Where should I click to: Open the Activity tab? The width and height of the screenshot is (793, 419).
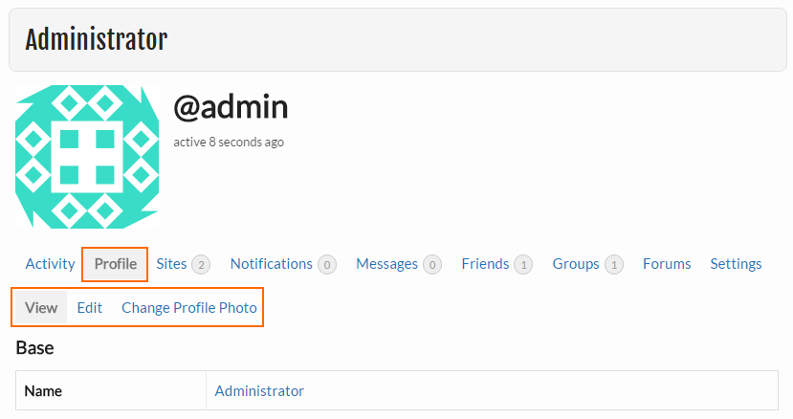(x=50, y=264)
